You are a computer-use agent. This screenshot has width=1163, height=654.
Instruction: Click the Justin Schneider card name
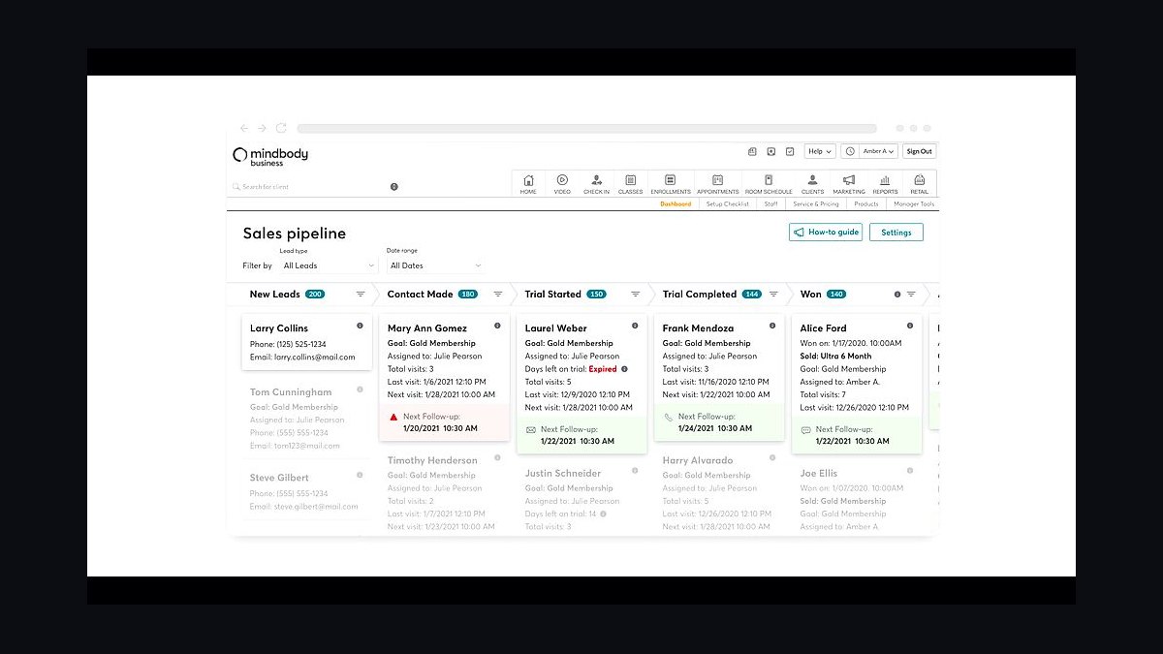(x=563, y=474)
